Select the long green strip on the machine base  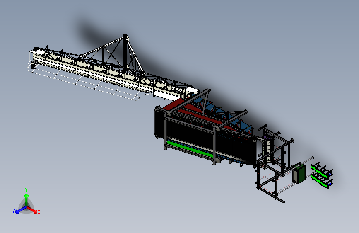pyautogui.click(x=190, y=150)
